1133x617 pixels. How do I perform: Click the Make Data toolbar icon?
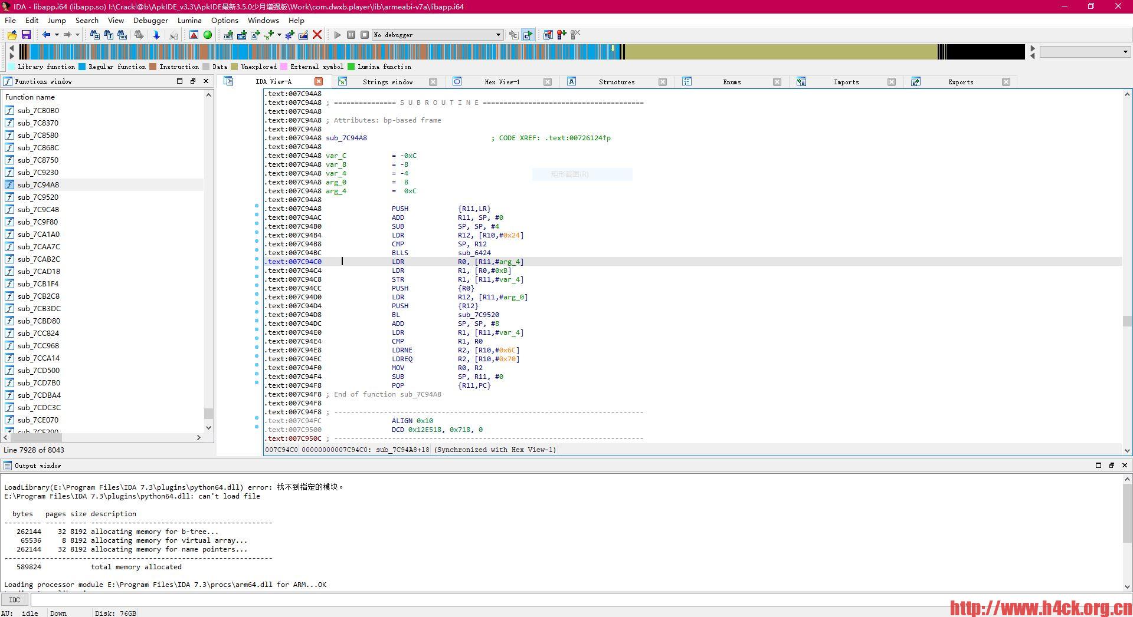(x=242, y=35)
